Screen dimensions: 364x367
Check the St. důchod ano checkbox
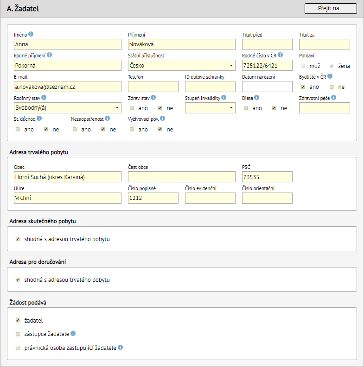[x=18, y=129]
